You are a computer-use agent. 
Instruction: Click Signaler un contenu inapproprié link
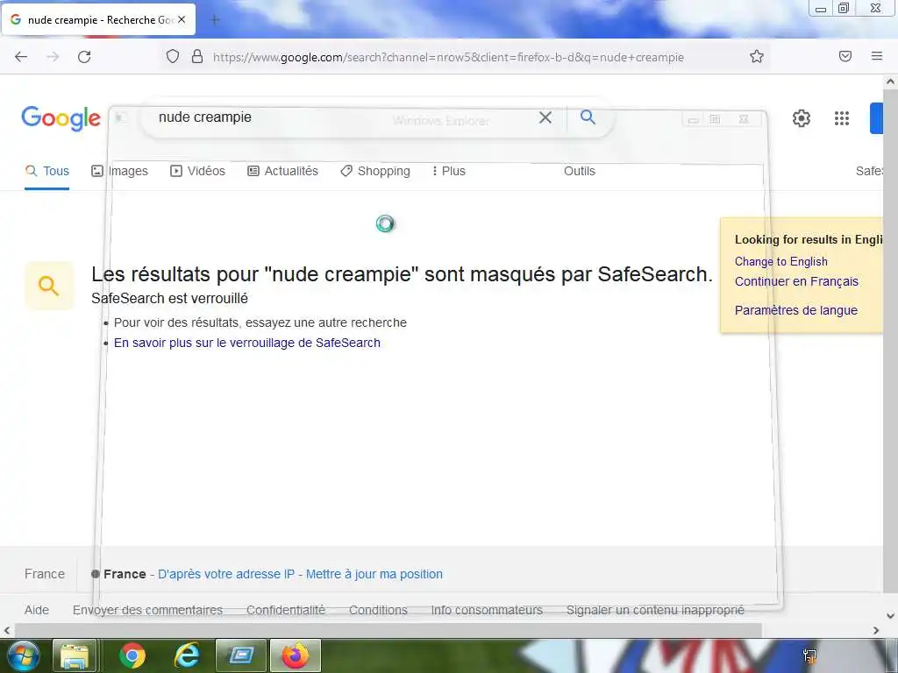[x=655, y=610]
